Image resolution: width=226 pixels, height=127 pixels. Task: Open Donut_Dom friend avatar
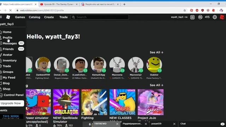[61, 65]
